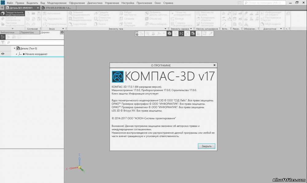Select the Точка по координатам tool
Image resolution: width=307 pixels, height=183 pixels.
coord(181,13)
